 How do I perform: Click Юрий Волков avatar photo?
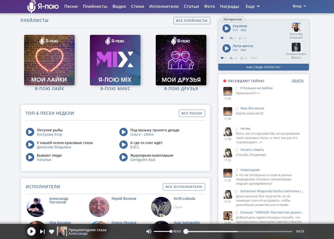[99, 207]
